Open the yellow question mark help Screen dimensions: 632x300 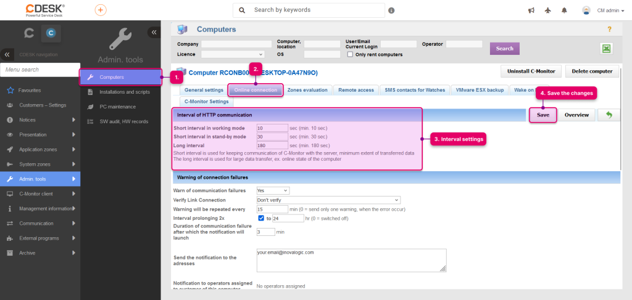click(x=609, y=29)
